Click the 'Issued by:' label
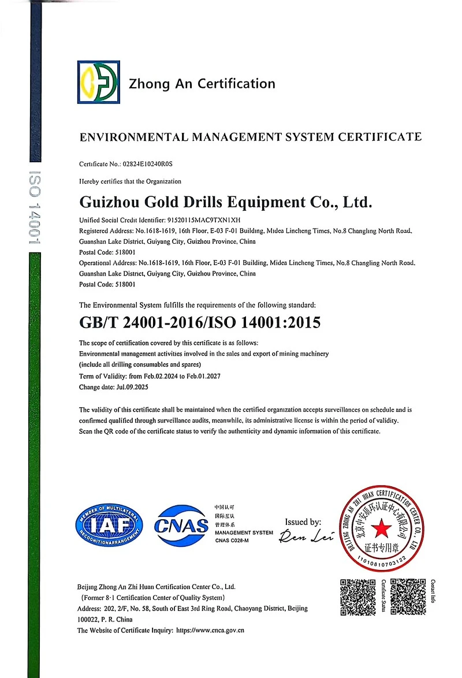 [x=303, y=522]
